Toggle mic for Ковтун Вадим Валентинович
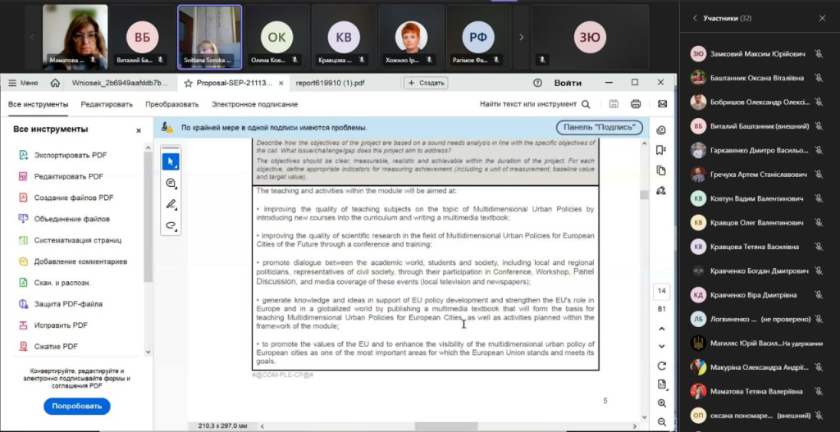The width and height of the screenshot is (840, 432). click(818, 198)
